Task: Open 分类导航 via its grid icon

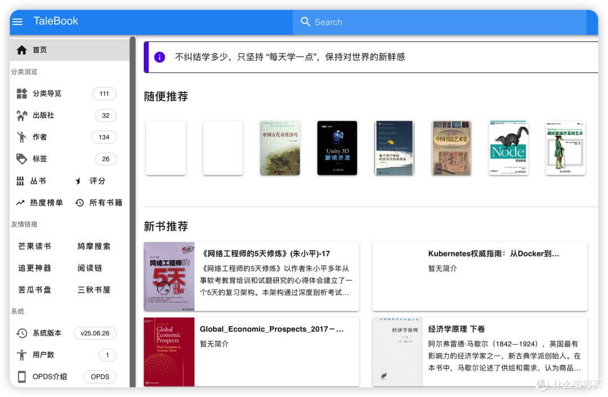Action: coord(20,93)
